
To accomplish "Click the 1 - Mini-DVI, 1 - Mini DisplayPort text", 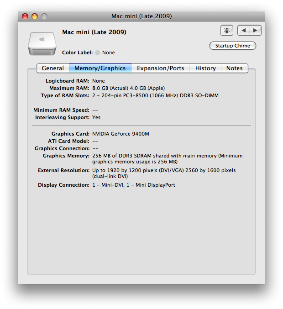I will [134, 185].
